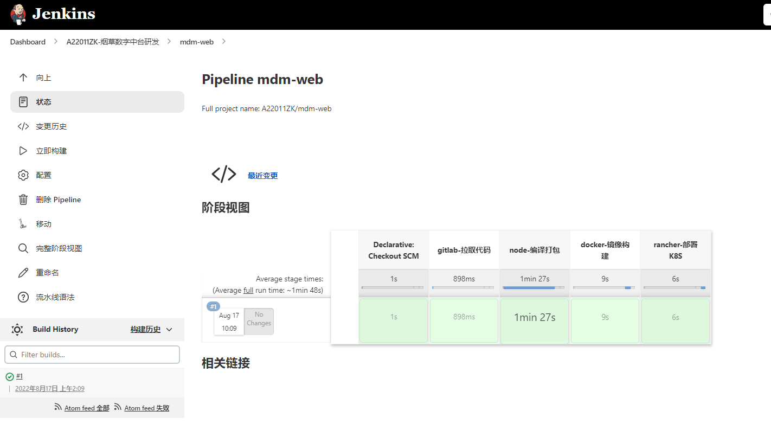Click the pencil icon beside 重命名

23,273
